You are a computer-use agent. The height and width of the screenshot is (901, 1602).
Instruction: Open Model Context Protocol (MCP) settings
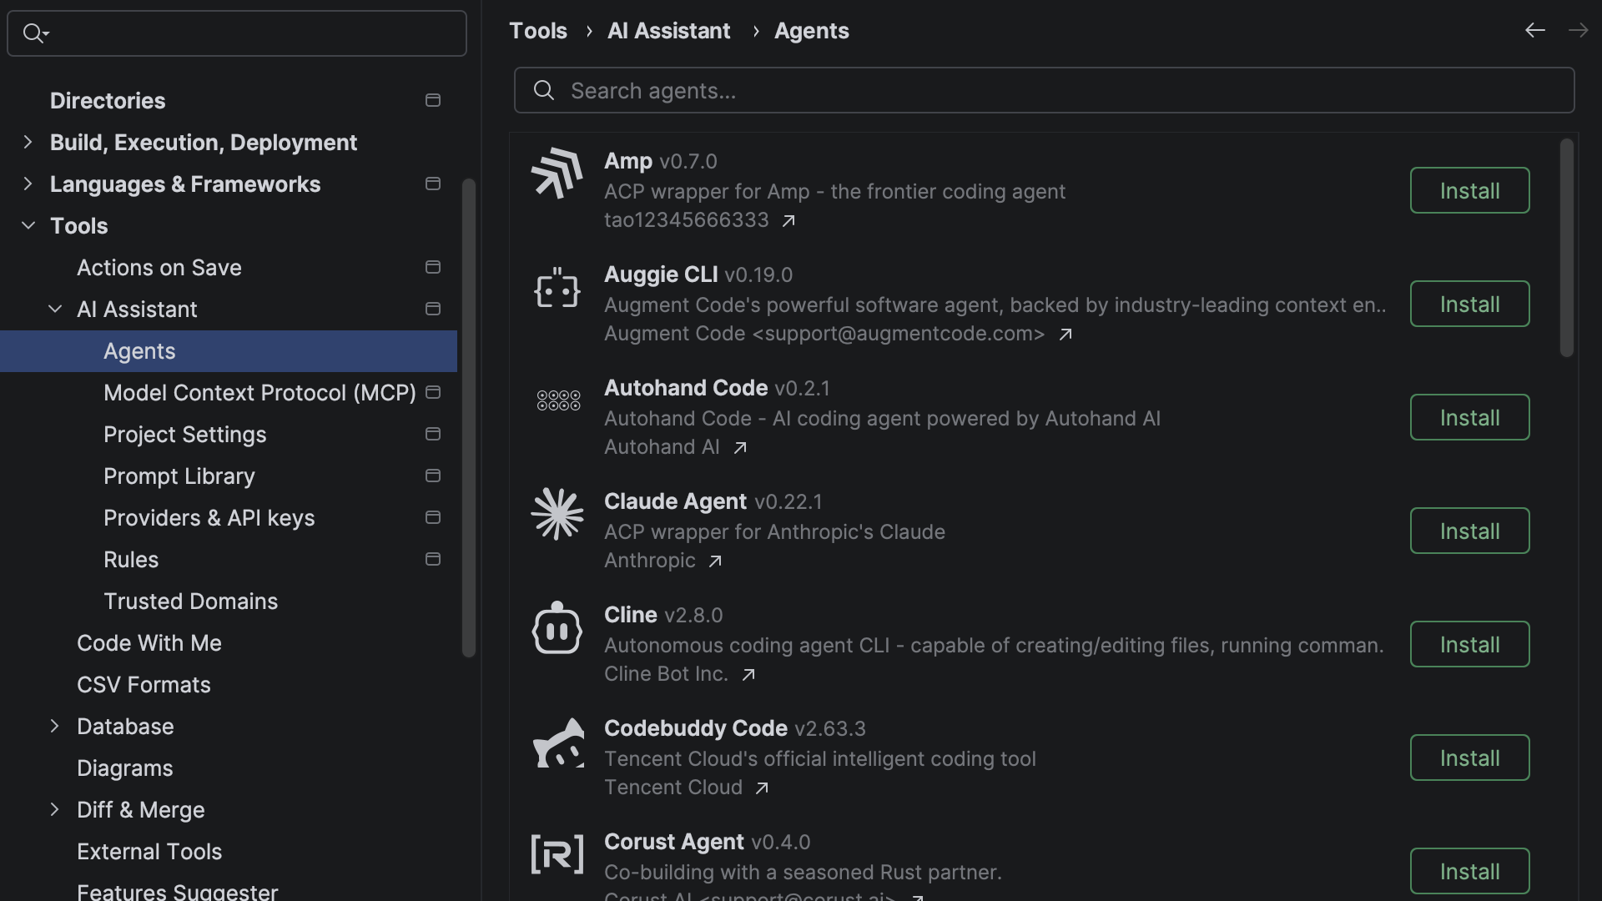[x=259, y=393]
